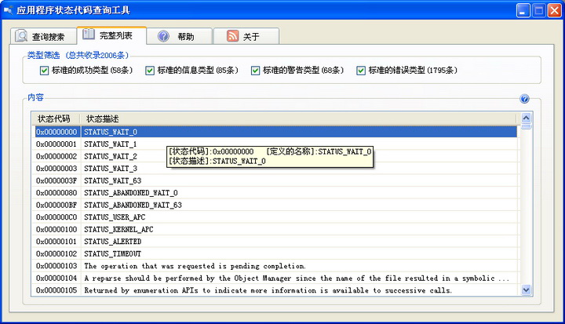565x324 pixels.
Task: Click the 状态描述 column header
Action: pos(298,118)
